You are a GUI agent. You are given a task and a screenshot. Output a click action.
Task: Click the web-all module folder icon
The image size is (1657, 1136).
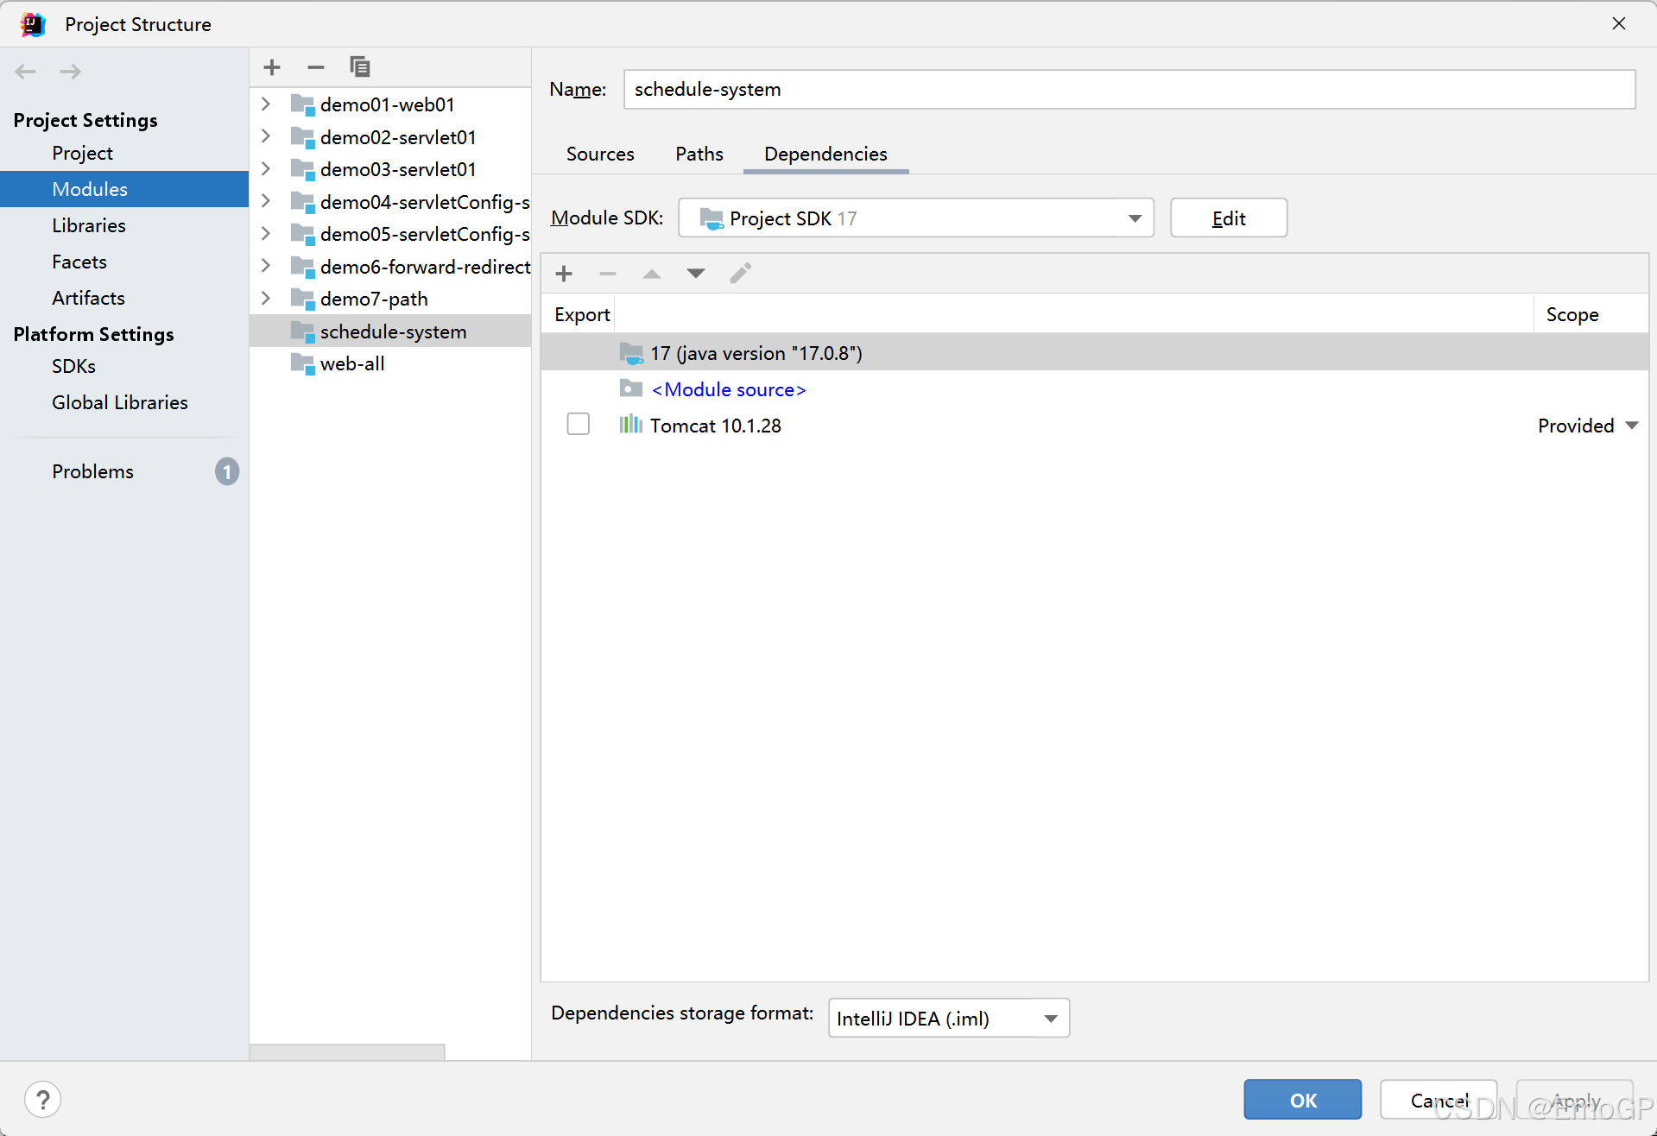[x=303, y=363]
